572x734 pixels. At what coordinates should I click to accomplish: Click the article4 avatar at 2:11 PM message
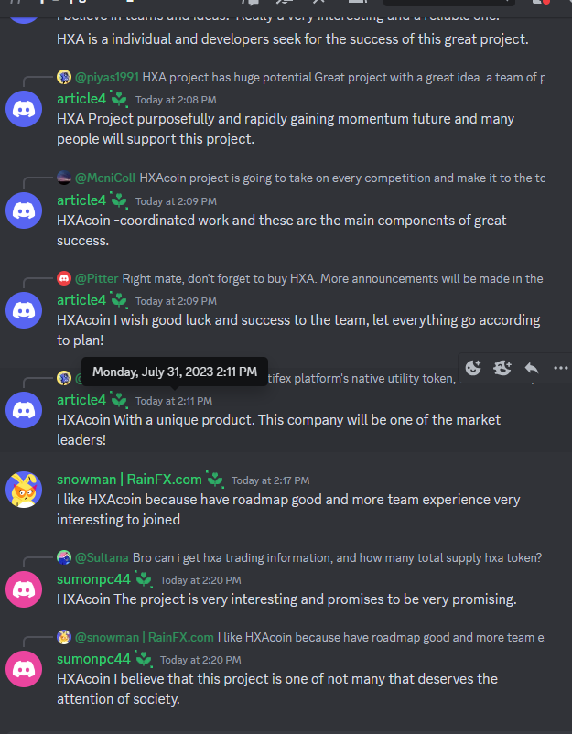(24, 410)
